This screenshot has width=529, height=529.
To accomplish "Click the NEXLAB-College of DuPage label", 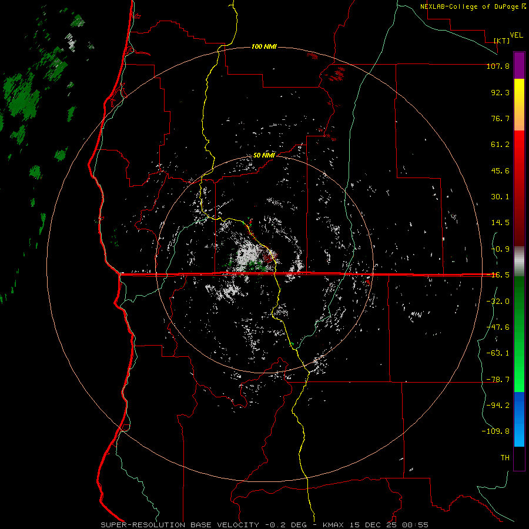I will [473, 6].
